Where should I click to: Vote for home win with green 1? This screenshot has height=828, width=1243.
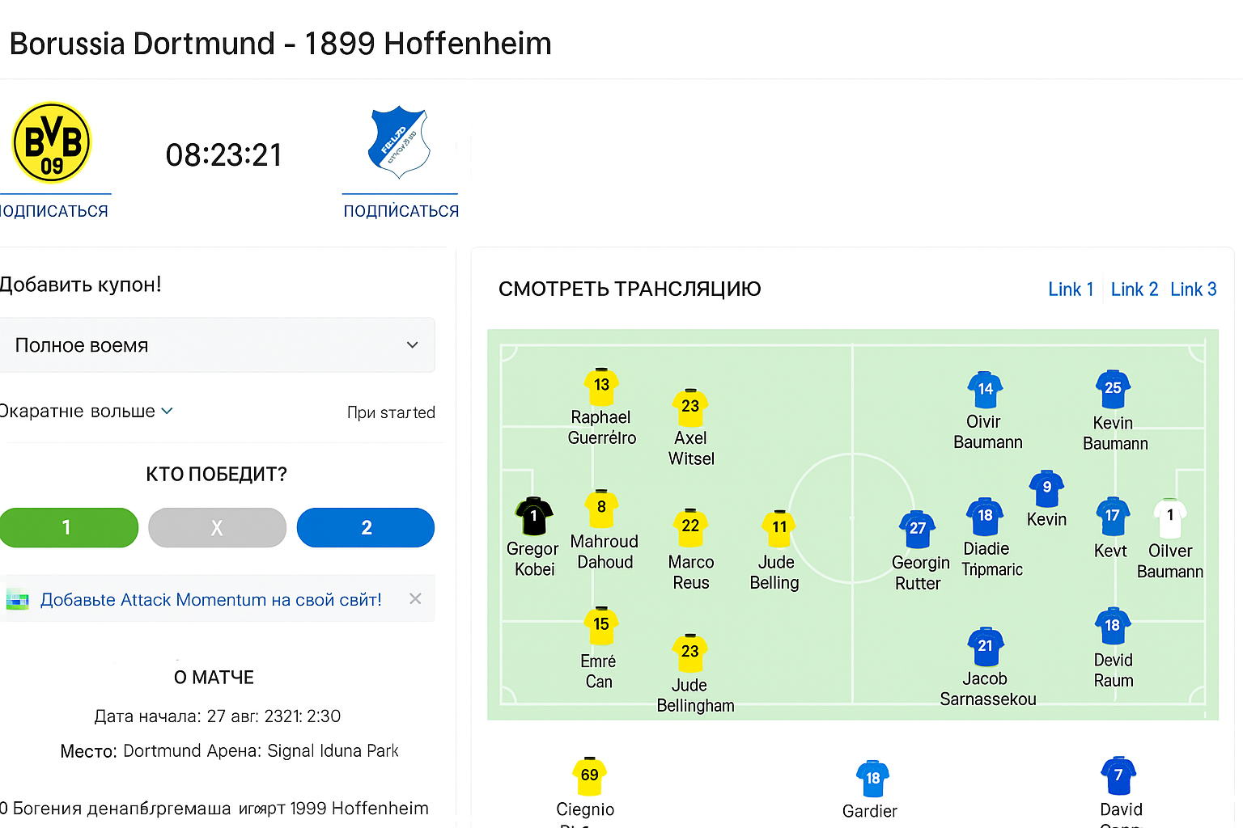point(69,528)
